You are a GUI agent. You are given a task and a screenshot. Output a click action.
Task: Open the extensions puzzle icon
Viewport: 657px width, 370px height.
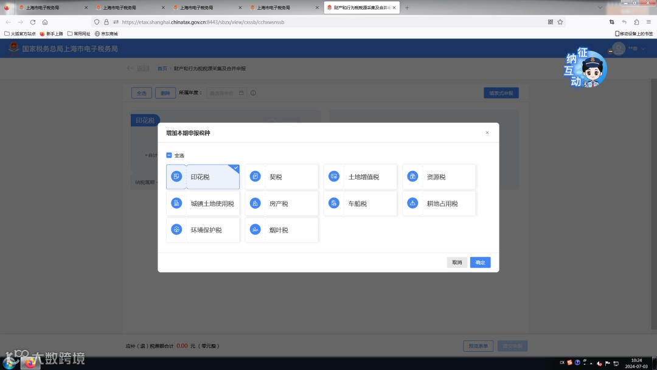click(636, 22)
